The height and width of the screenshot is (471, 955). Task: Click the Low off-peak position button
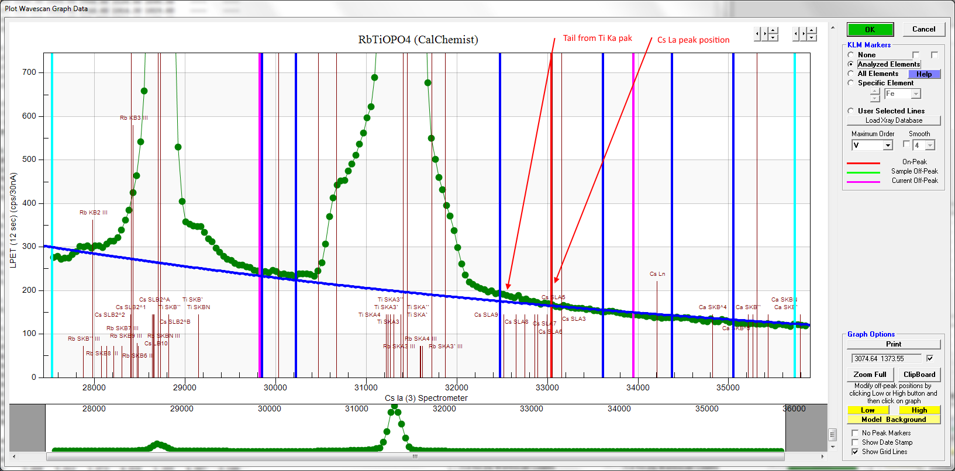[x=868, y=410]
